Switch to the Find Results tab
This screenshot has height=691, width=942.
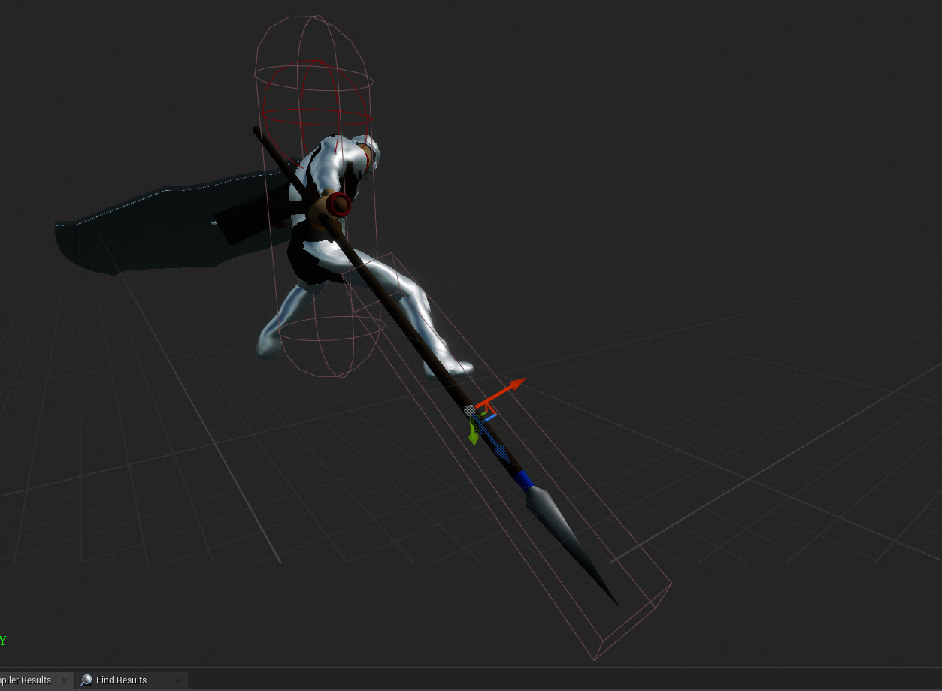click(x=121, y=680)
